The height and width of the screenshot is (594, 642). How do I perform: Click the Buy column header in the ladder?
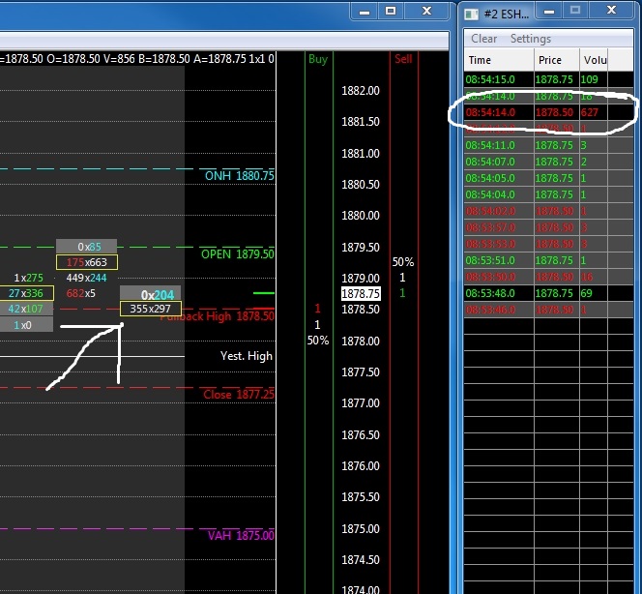click(318, 59)
